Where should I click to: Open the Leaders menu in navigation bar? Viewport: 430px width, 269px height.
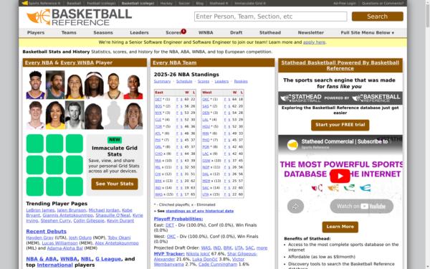coord(139,33)
